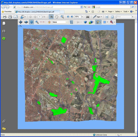Viewport: 138px width, 137px height.
Task: Click the 3D Default View home icon
Action: [49, 22]
